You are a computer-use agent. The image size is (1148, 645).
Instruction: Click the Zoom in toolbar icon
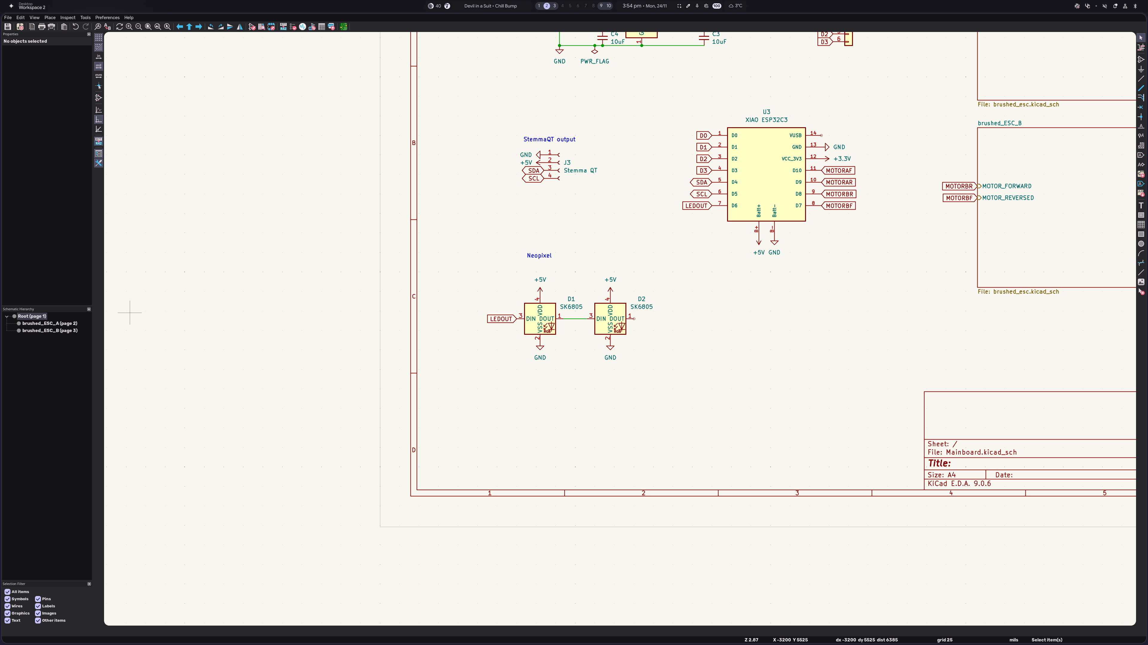pyautogui.click(x=129, y=27)
